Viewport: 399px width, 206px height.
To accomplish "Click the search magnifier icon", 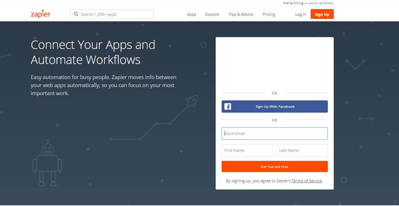I will tap(76, 14).
